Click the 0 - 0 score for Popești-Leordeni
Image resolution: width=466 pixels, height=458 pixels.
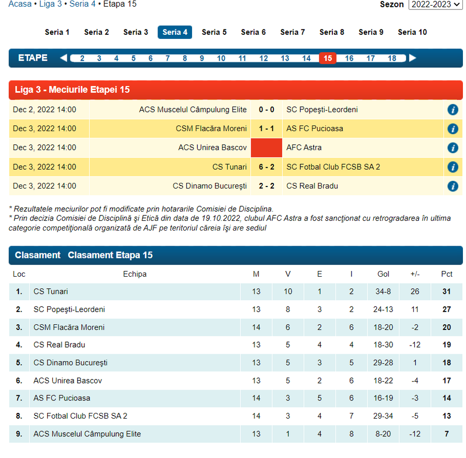[x=267, y=110]
